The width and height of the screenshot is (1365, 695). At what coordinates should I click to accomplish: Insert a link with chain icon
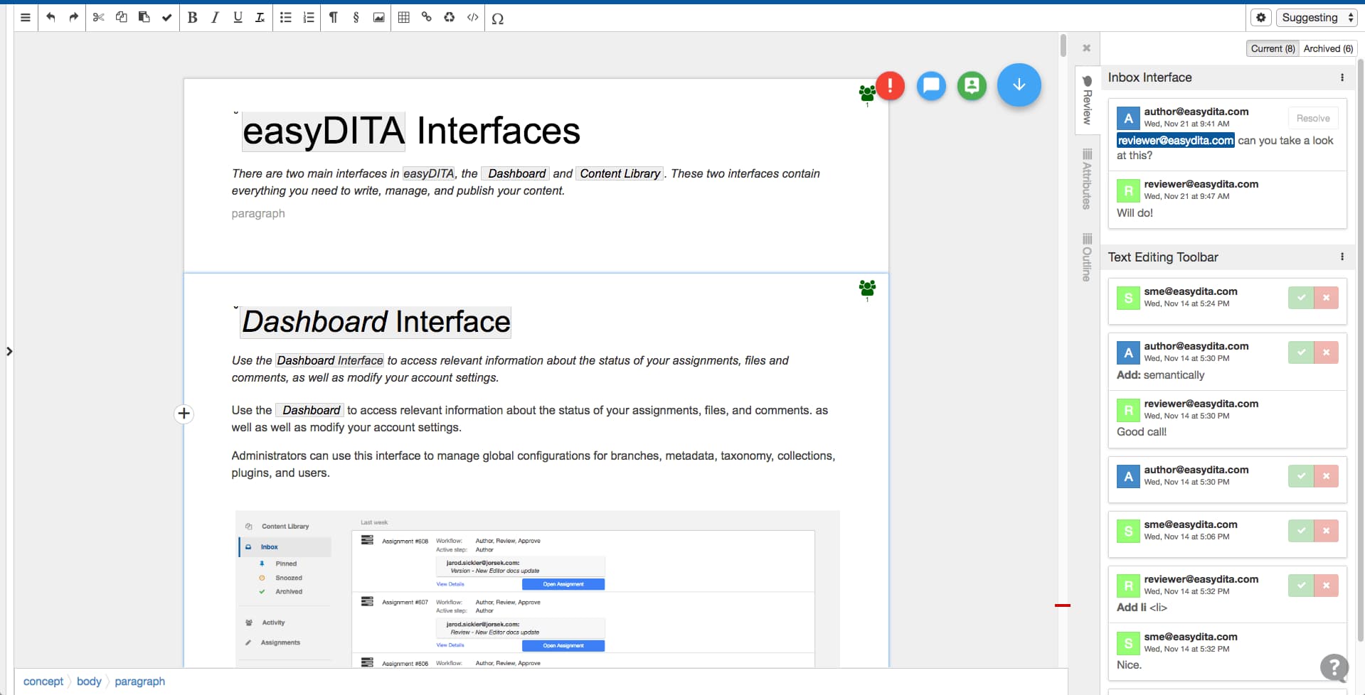[427, 18]
